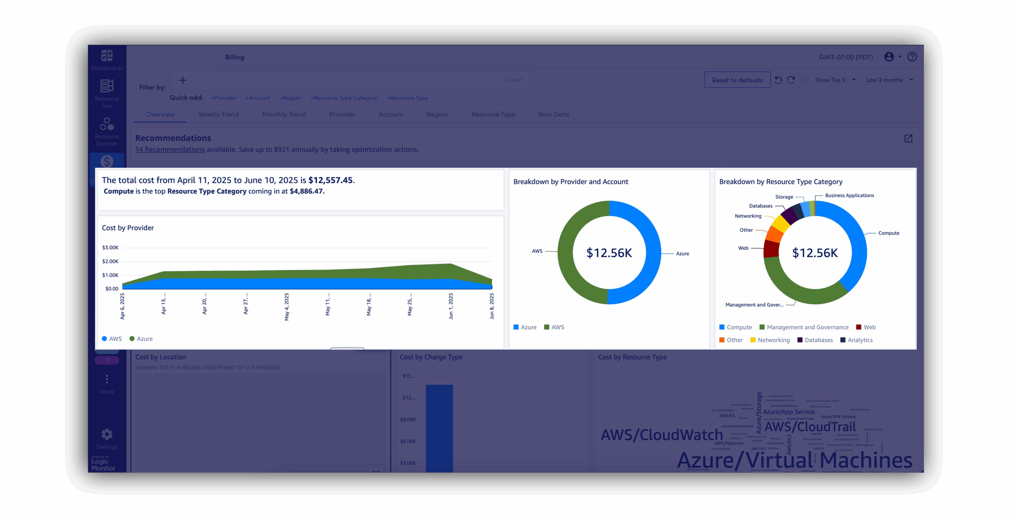Switch to the Weekly Trend tab

pos(218,114)
